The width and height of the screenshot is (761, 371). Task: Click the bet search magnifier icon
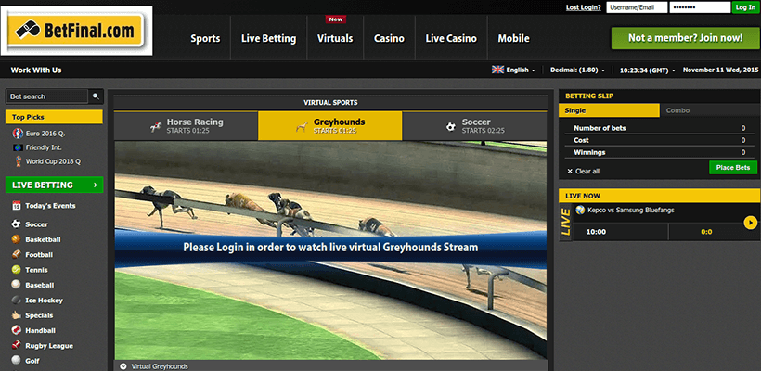pos(96,96)
